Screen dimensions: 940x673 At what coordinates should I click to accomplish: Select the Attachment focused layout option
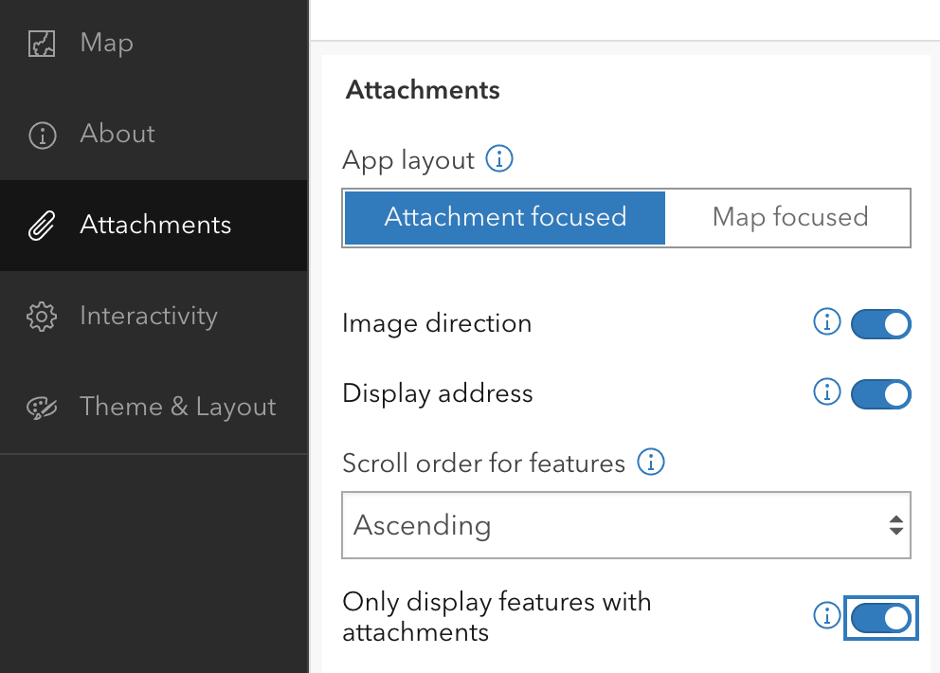tap(503, 217)
